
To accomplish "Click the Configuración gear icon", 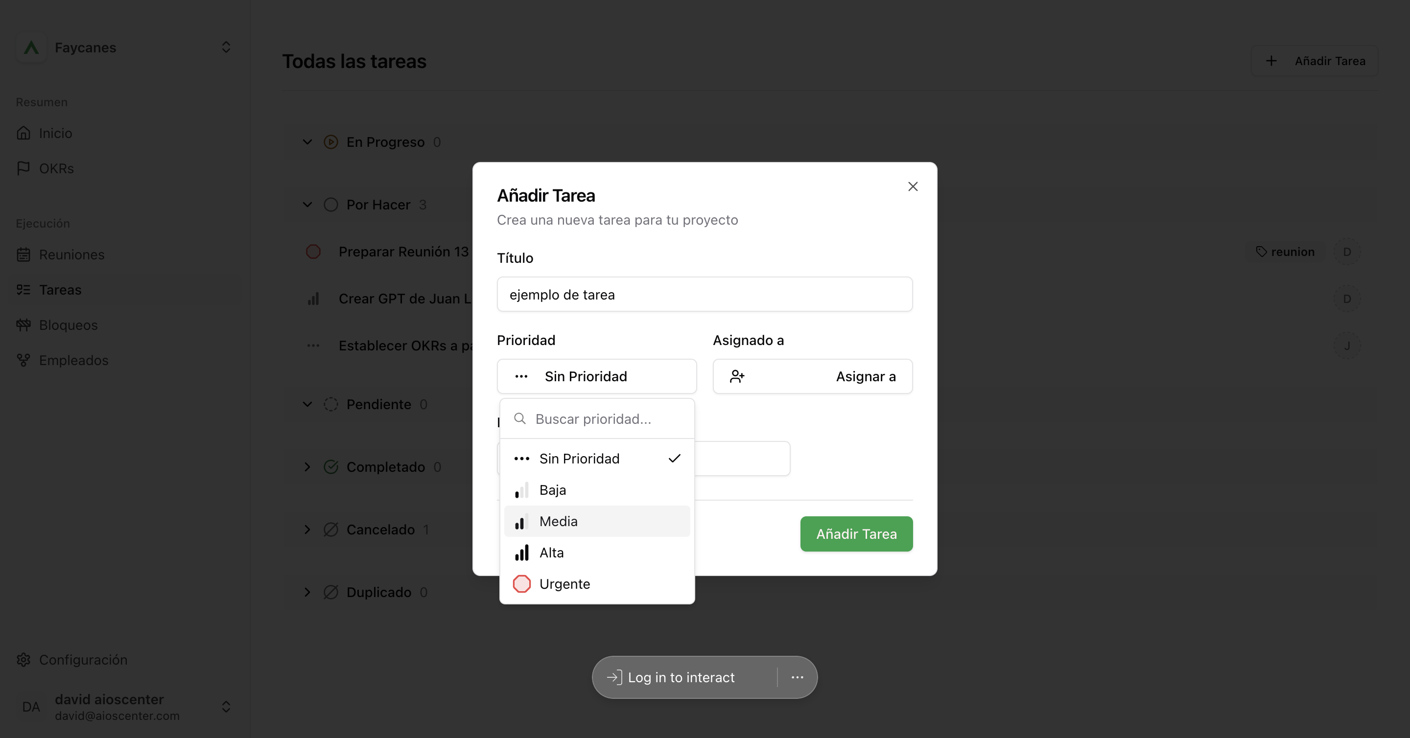I will click(x=23, y=660).
